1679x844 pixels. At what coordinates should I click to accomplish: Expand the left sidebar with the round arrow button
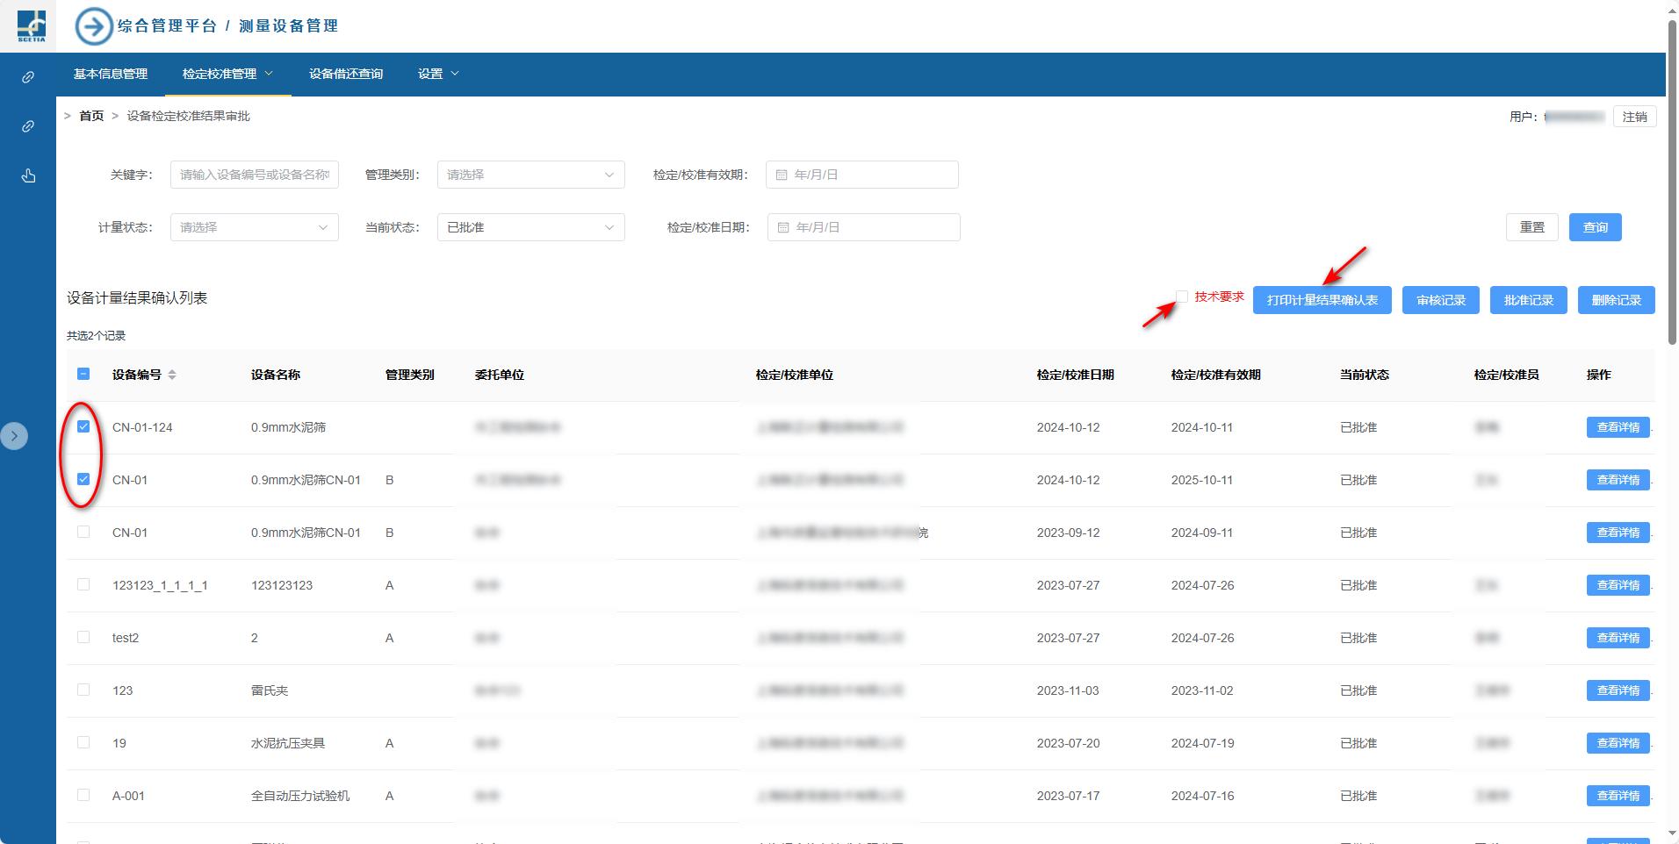14,436
